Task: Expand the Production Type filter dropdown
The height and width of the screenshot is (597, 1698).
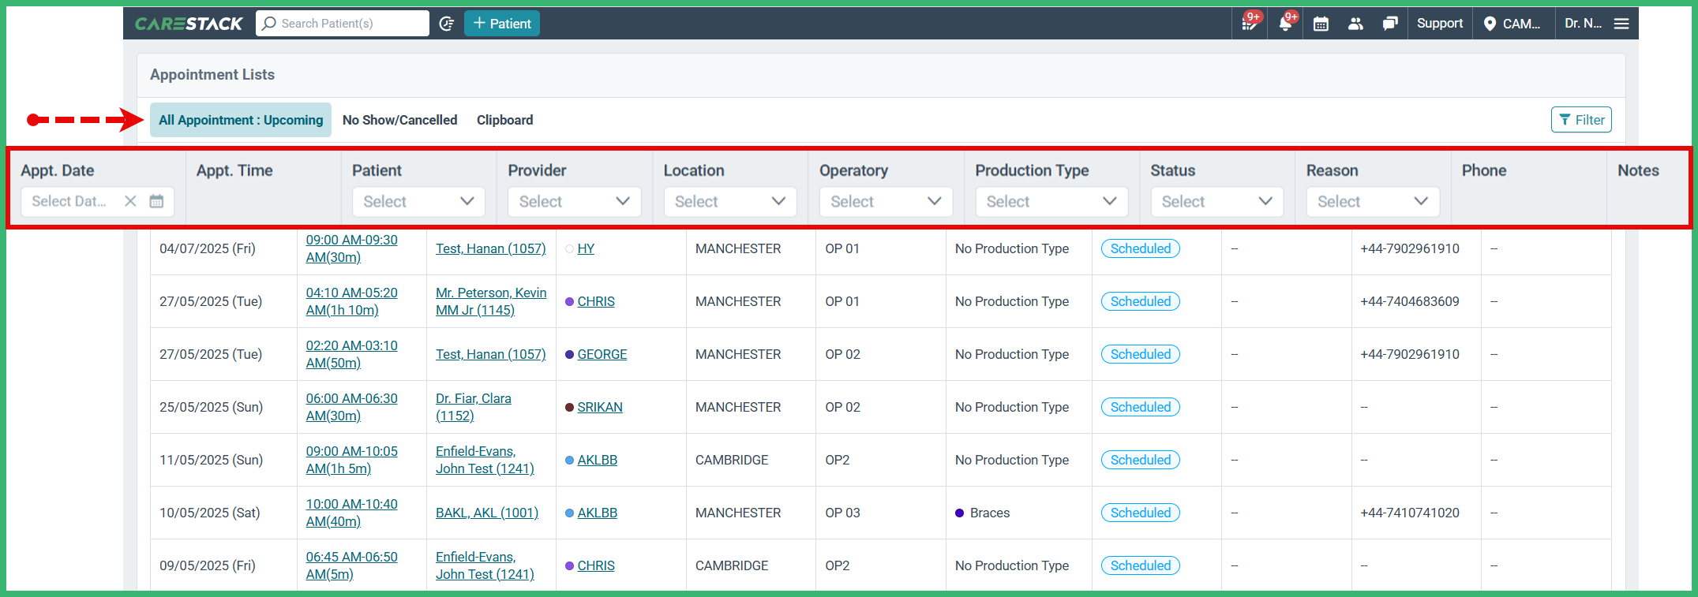Action: [1051, 201]
